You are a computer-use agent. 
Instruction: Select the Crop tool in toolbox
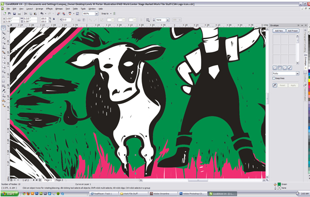(x=4, y=38)
